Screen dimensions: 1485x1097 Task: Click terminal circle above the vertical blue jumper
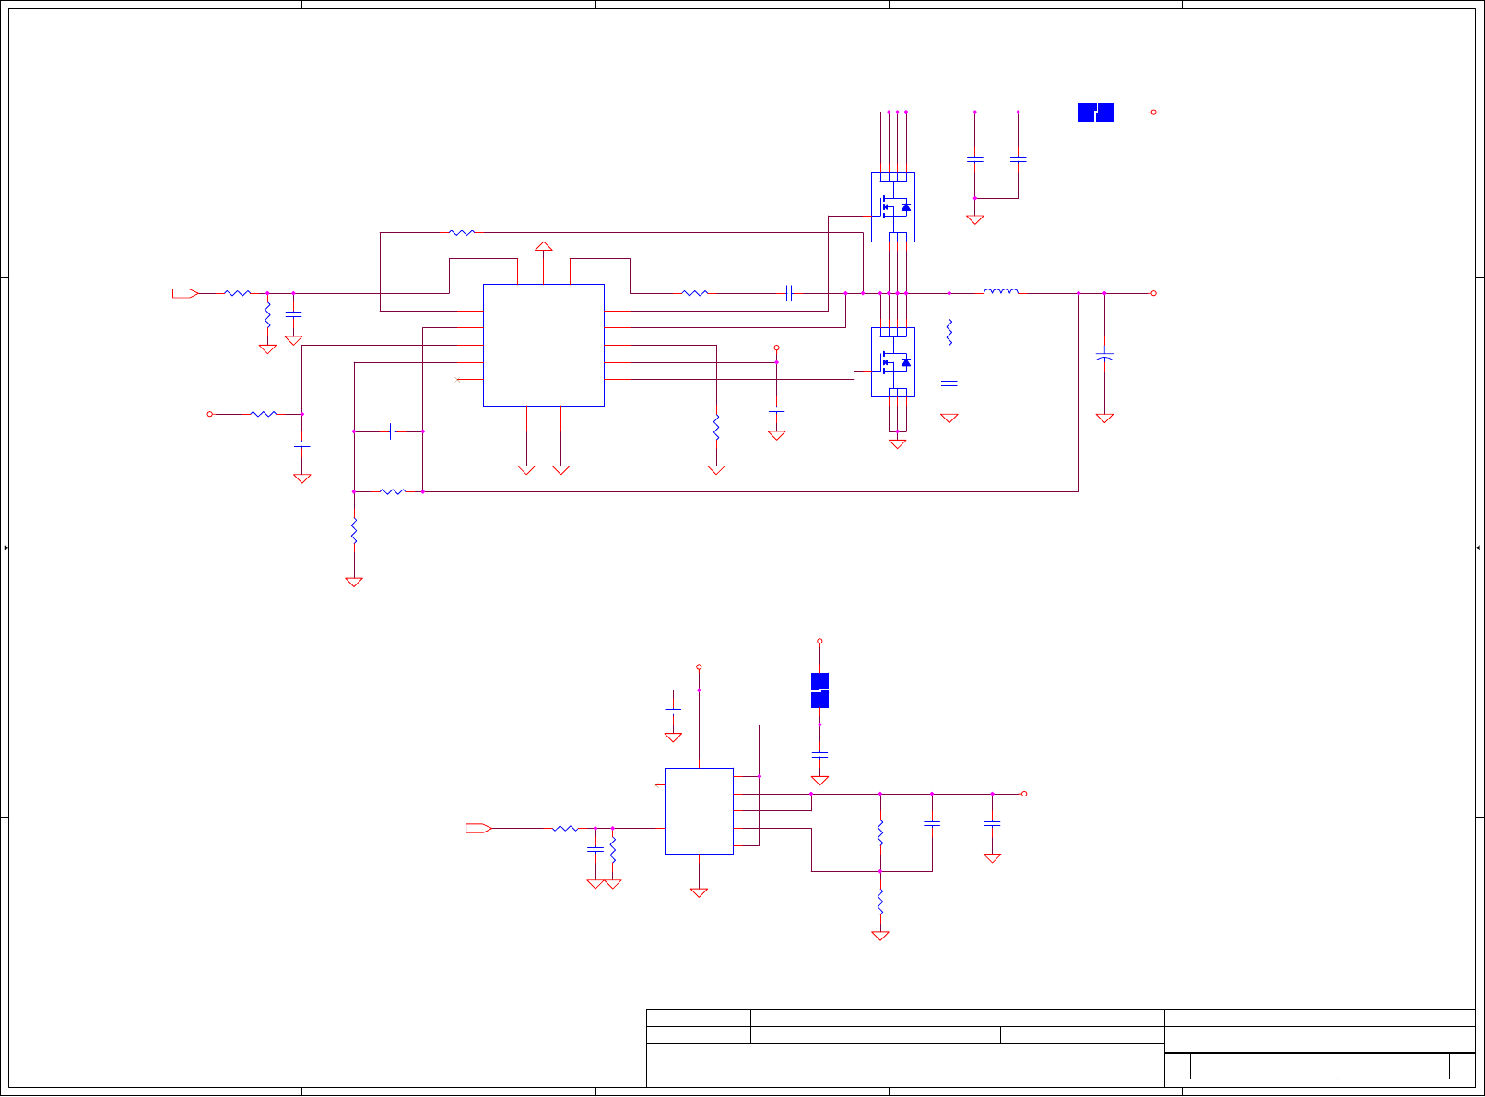click(819, 641)
